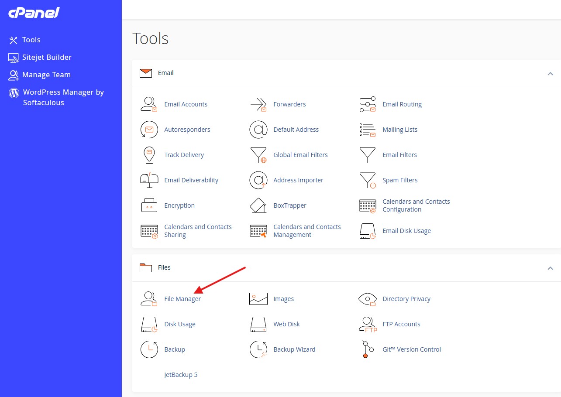Open the Backup Wizard link

(294, 349)
